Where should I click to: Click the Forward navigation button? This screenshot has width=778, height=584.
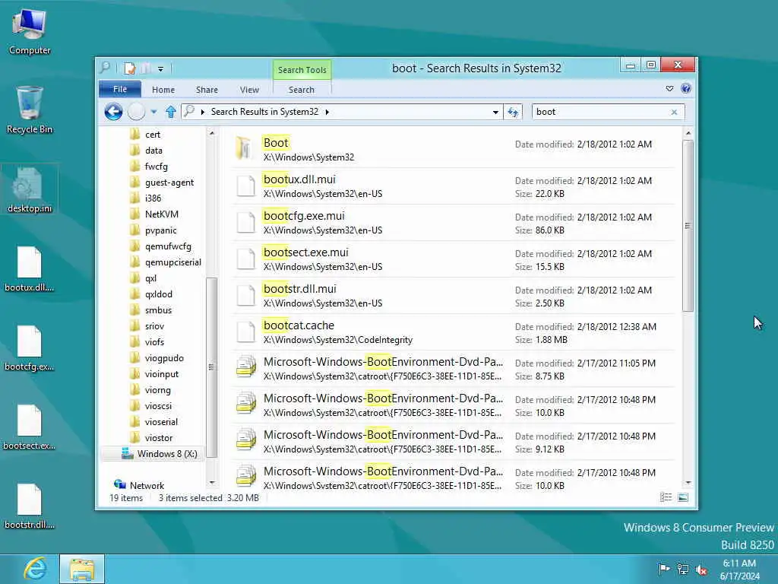pos(136,112)
